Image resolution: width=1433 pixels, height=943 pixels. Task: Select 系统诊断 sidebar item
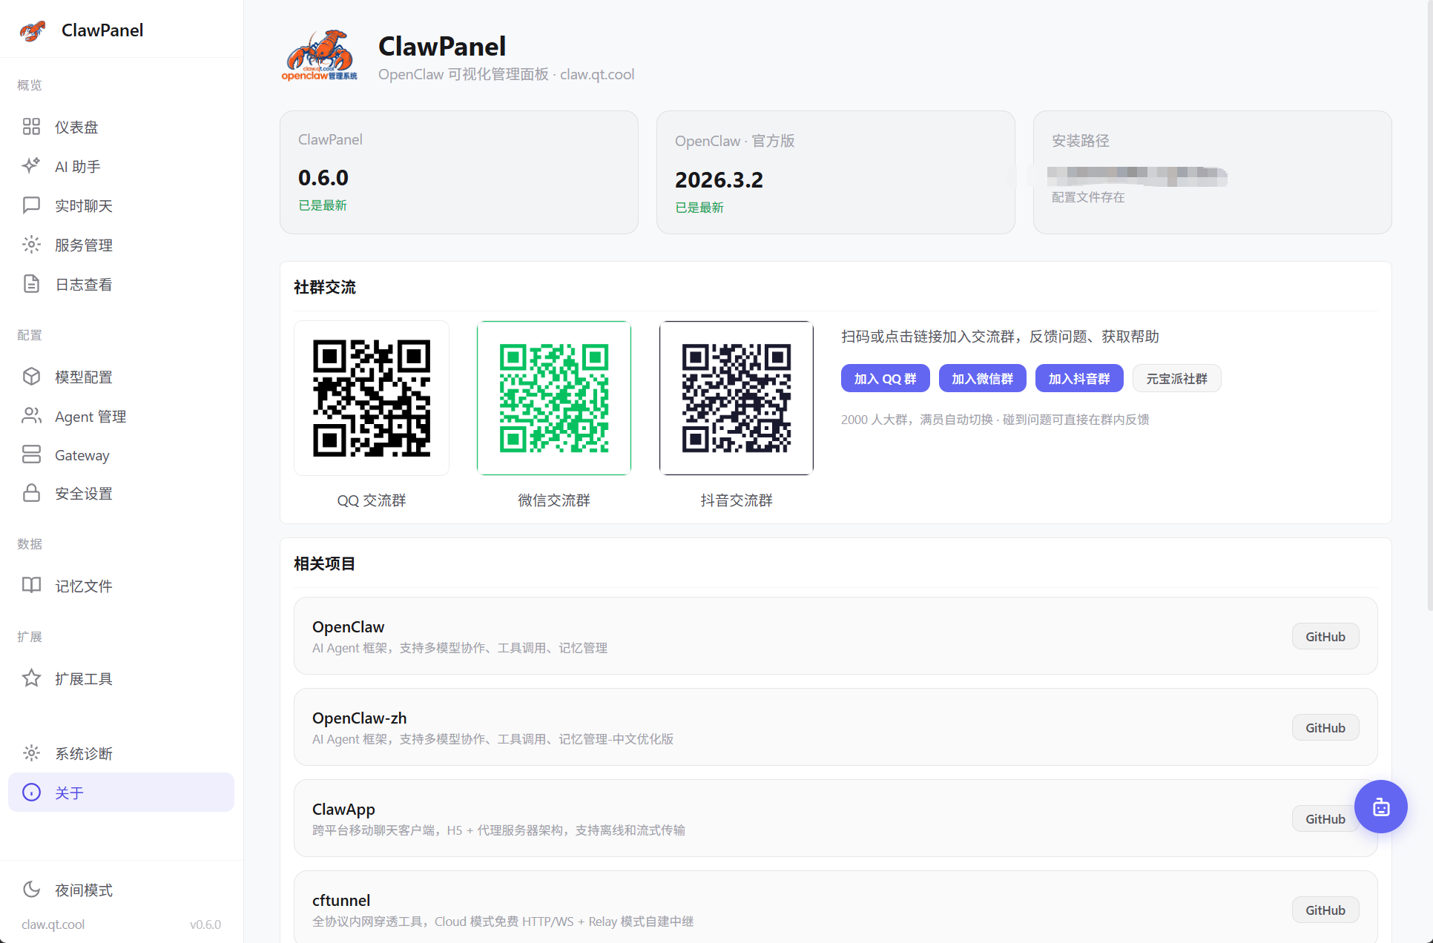point(83,753)
